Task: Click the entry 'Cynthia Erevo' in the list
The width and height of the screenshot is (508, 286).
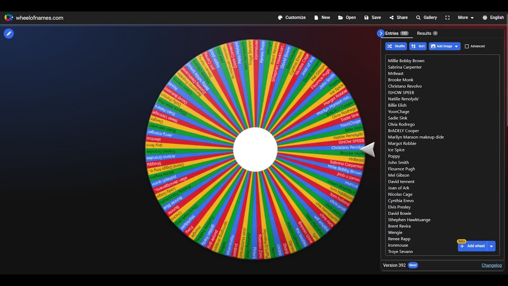Action: click(x=401, y=201)
